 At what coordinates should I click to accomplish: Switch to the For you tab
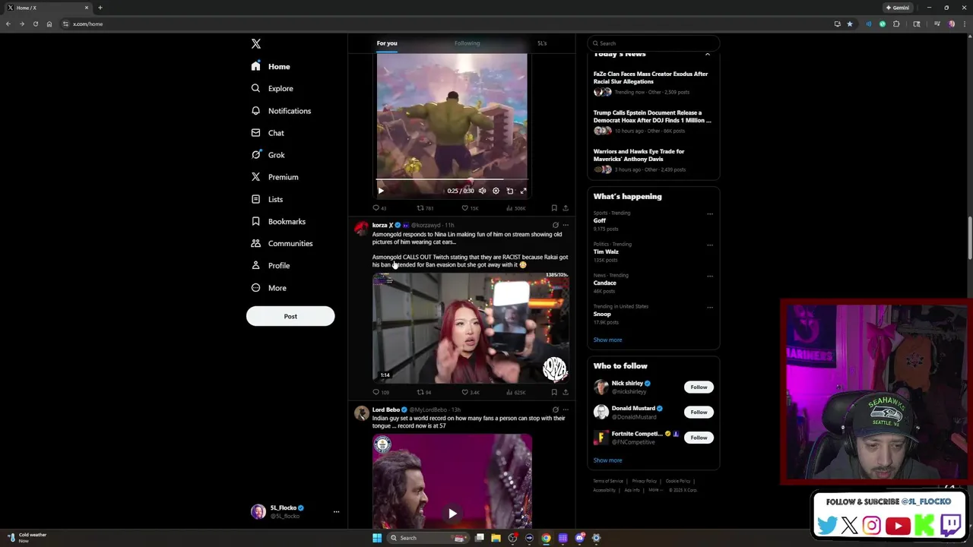pos(387,43)
